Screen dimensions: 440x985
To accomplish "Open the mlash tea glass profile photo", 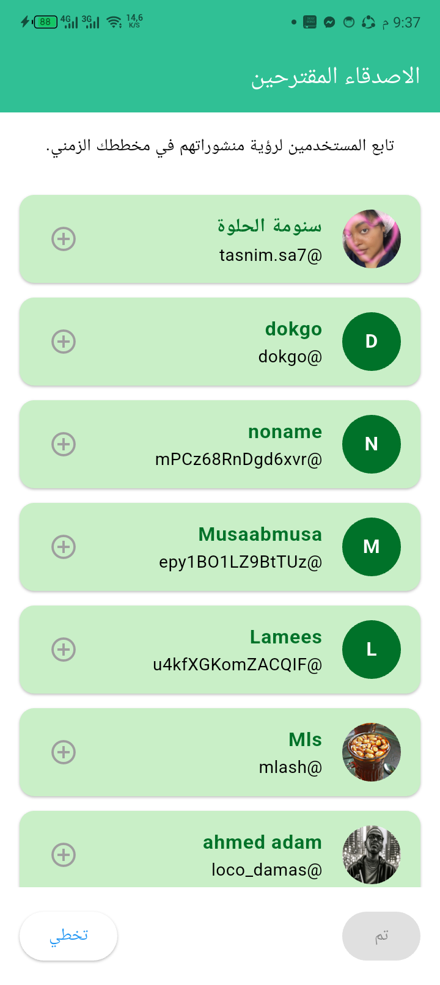I will 372,752.
